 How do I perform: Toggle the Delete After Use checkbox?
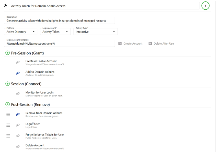click(x=150, y=44)
